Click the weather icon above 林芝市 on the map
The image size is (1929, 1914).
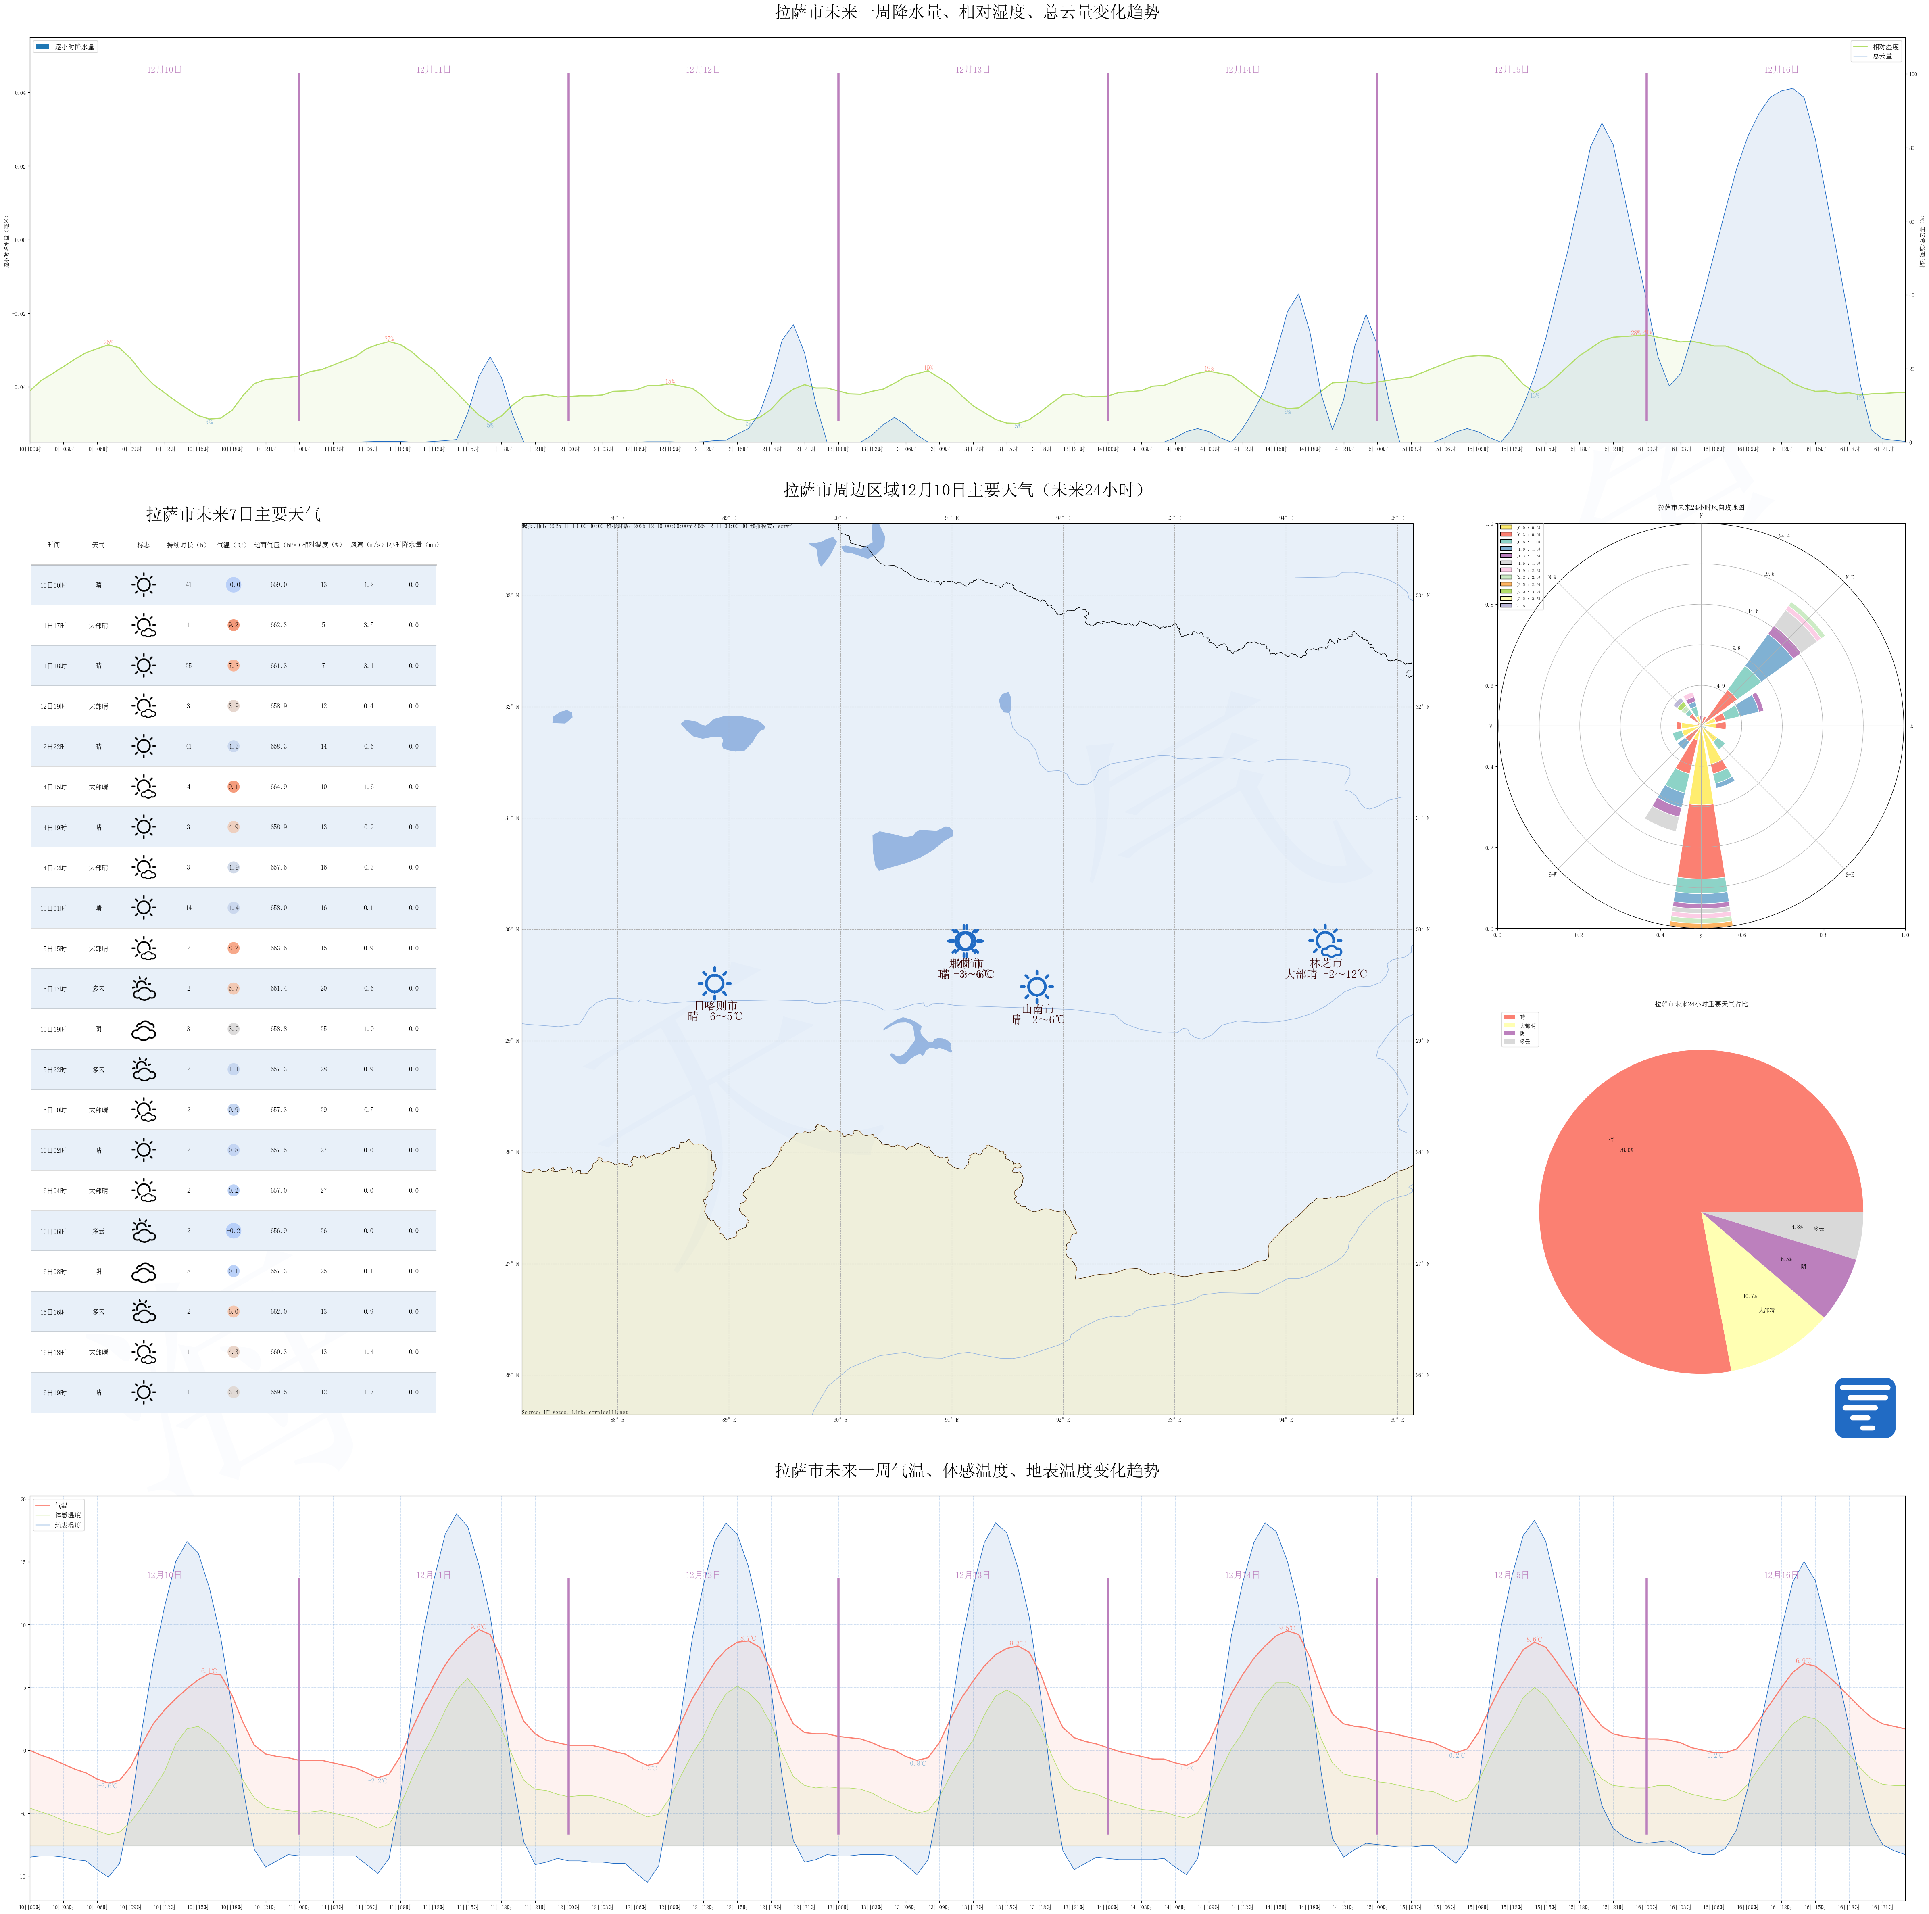1326,941
